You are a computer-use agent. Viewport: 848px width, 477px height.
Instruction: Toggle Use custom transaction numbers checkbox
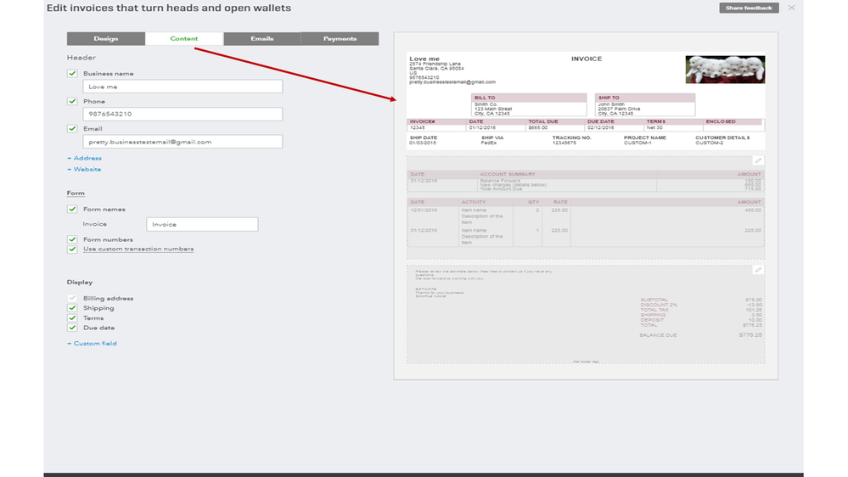(72, 250)
